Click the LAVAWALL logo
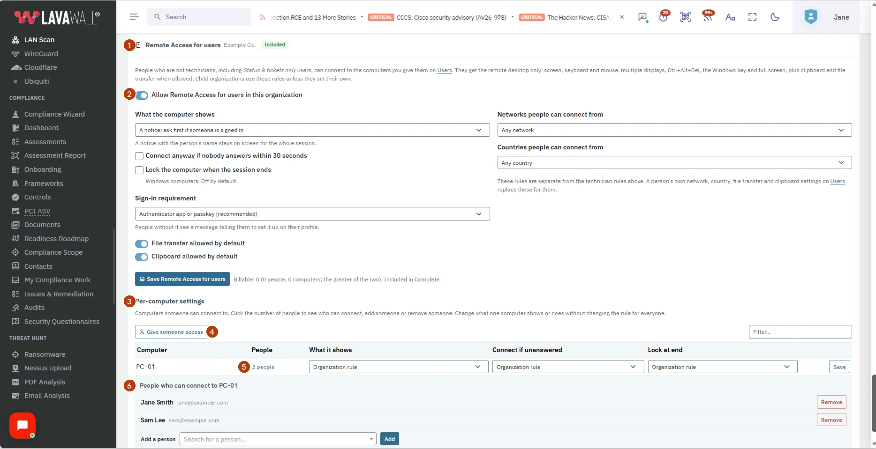The height and width of the screenshot is (449, 876). 57,17
